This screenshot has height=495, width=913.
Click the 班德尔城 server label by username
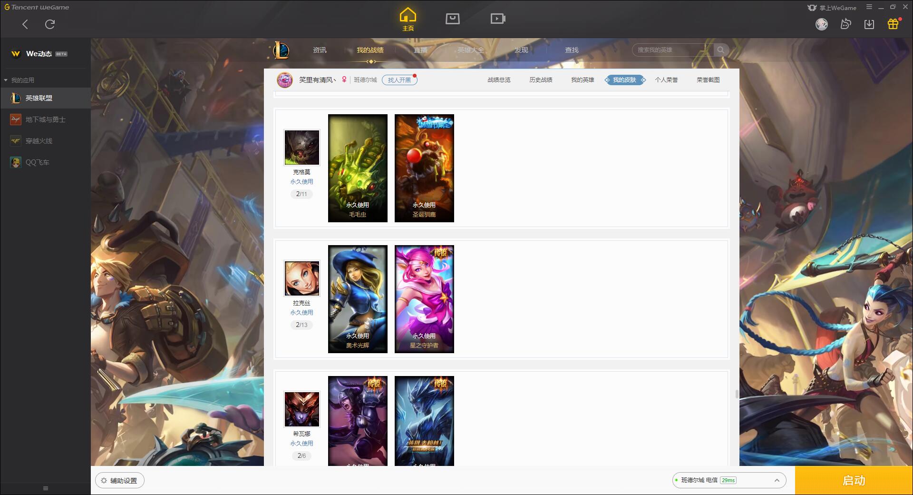tap(365, 80)
